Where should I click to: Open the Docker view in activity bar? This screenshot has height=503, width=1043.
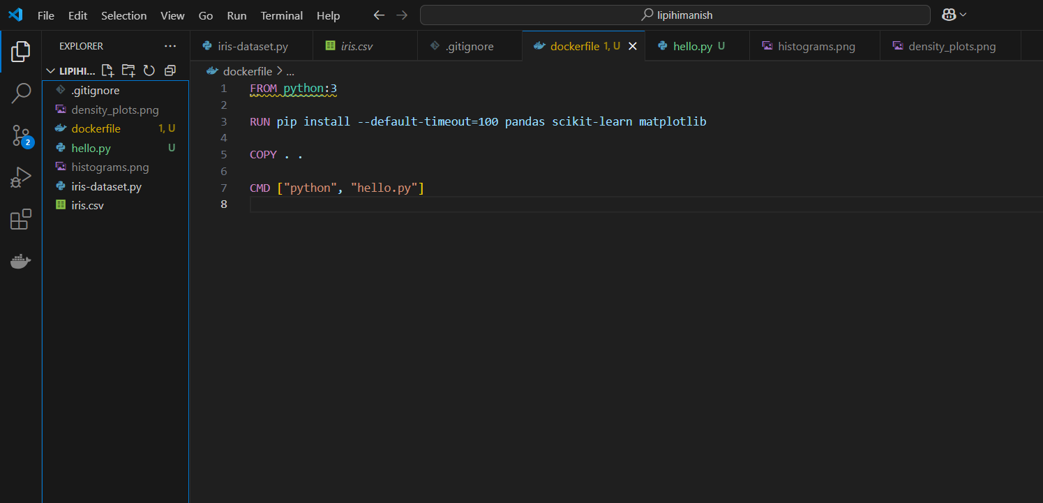pos(21,262)
